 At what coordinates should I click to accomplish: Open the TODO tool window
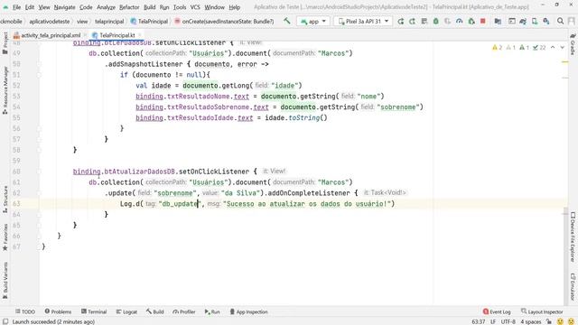(25, 311)
